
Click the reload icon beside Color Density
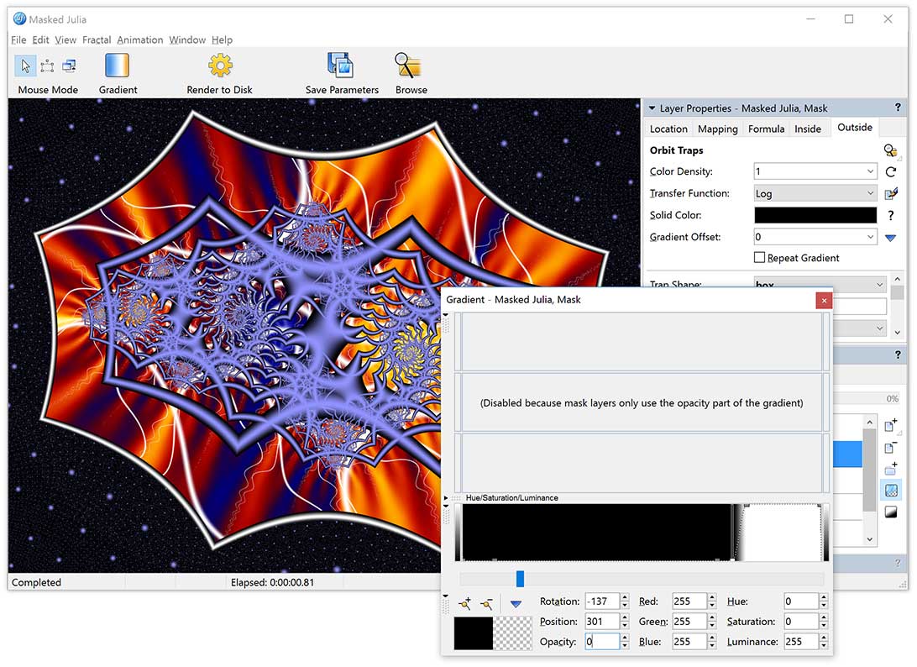890,172
